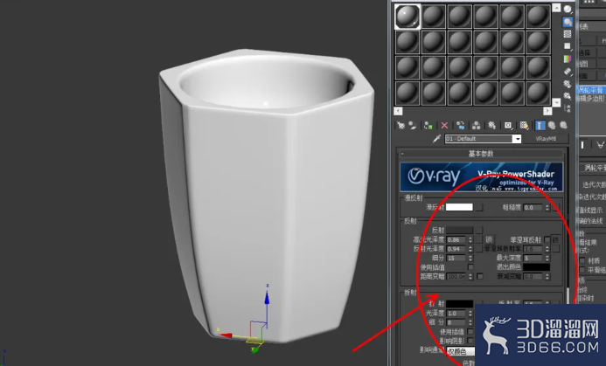Open the material editor Options icon
Image resolution: width=606 pixels, height=366 pixels.
point(568,83)
